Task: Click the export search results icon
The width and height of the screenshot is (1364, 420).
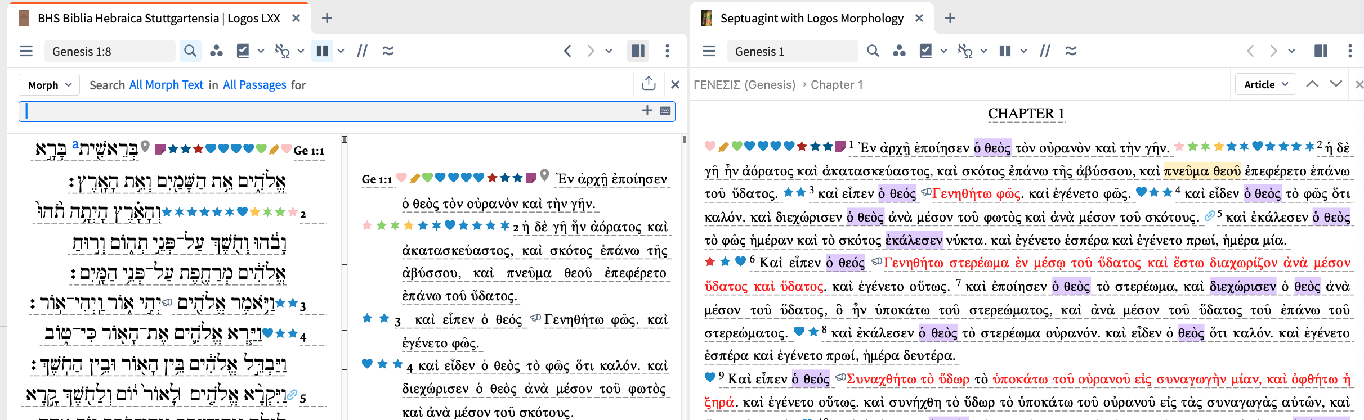Action: pyautogui.click(x=649, y=84)
